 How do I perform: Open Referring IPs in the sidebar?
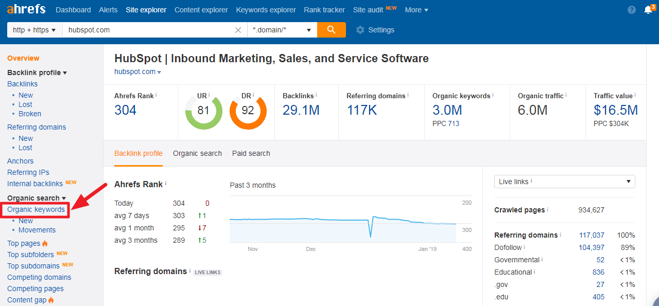(28, 172)
